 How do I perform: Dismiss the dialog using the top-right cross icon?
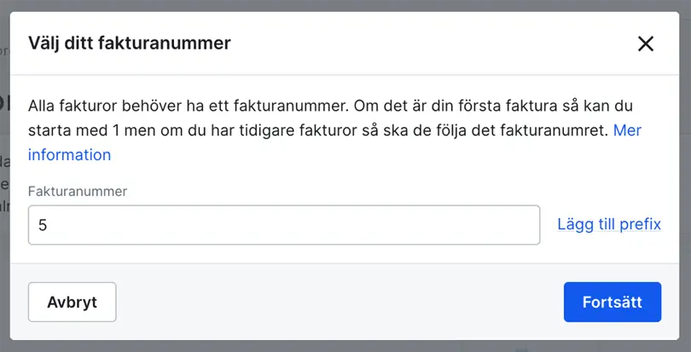coord(646,43)
